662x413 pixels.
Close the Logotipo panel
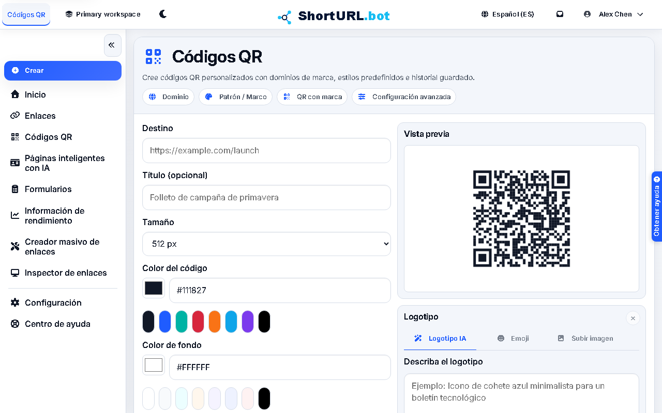(633, 318)
